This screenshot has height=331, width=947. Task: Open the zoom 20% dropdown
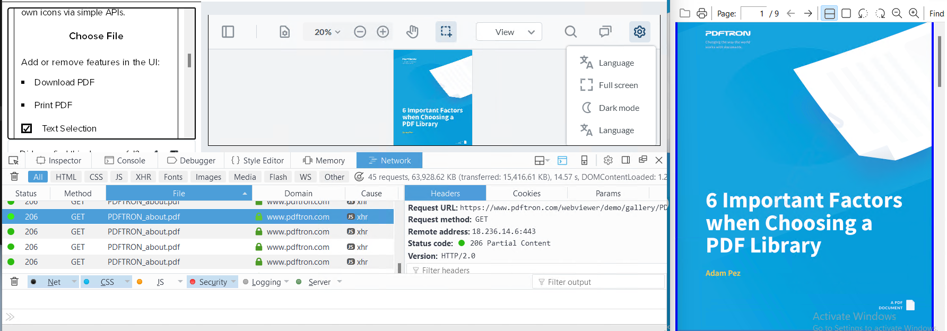(x=326, y=32)
